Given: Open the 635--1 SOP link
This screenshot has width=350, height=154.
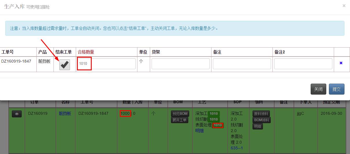Looking at the screenshot, I should tap(237, 148).
